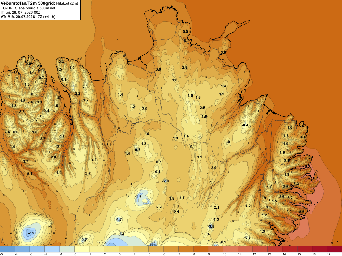Select the -0.8 temperature value
The width and height of the screenshot is (342, 256).
[x=61, y=137]
